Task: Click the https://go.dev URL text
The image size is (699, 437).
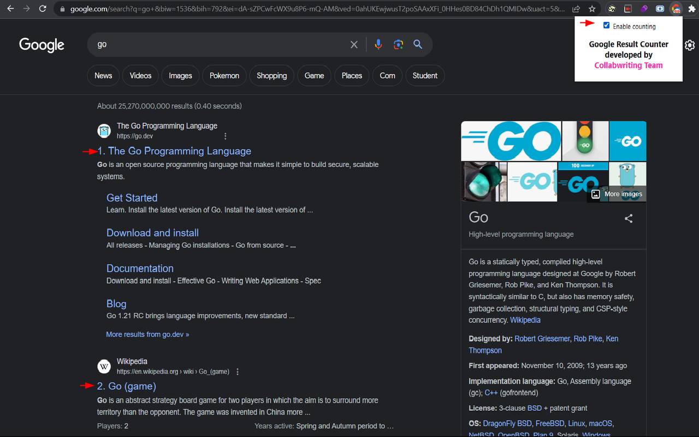Action: tap(135, 136)
